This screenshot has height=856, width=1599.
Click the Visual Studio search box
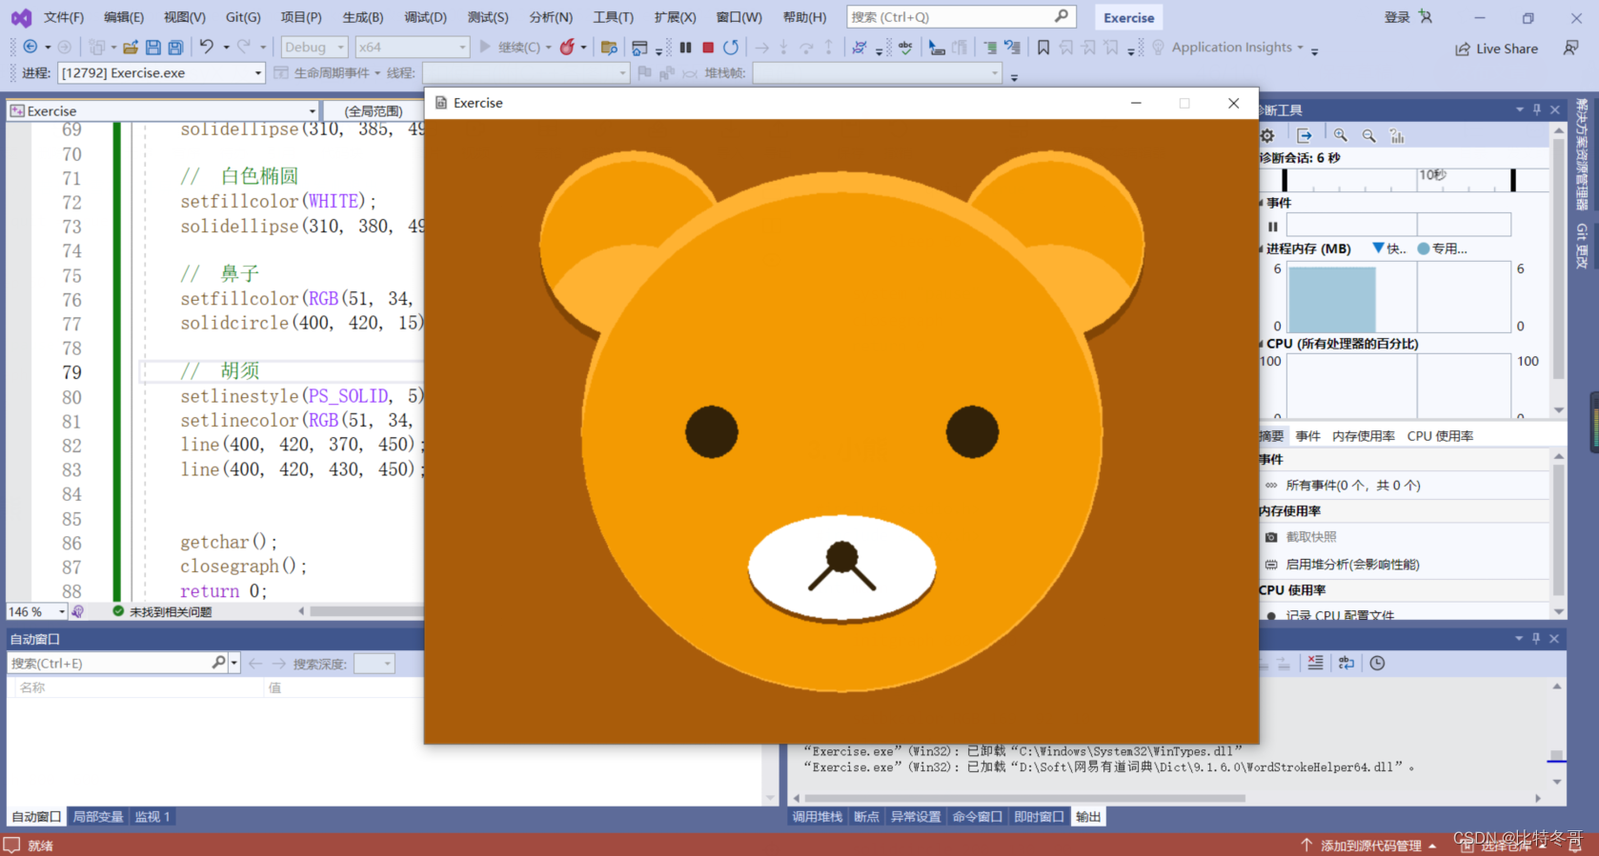point(961,17)
